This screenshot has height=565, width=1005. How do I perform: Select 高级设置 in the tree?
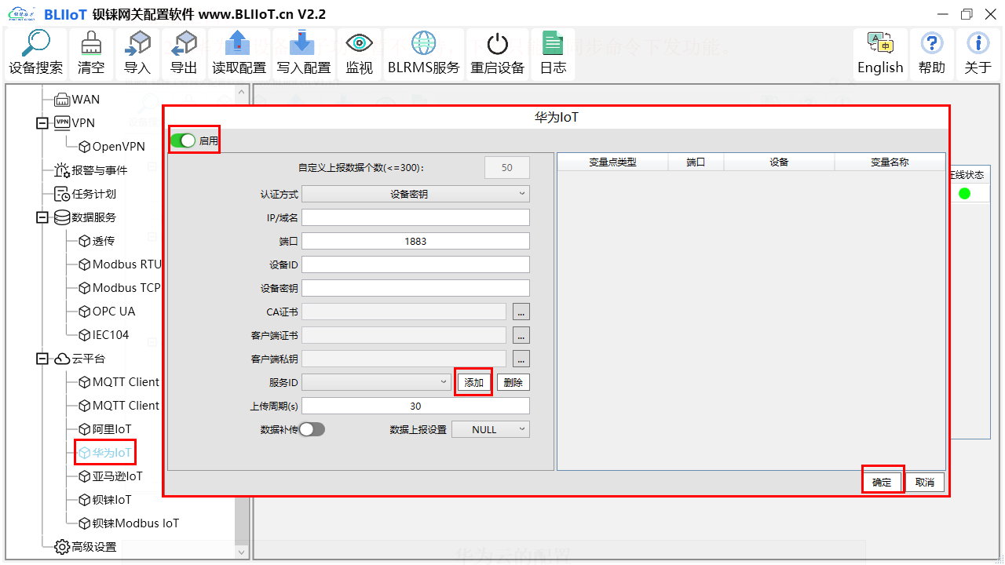click(x=85, y=547)
